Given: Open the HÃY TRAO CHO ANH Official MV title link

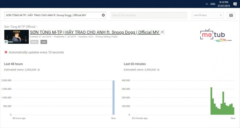Looking at the screenshot, I should 95,32.
